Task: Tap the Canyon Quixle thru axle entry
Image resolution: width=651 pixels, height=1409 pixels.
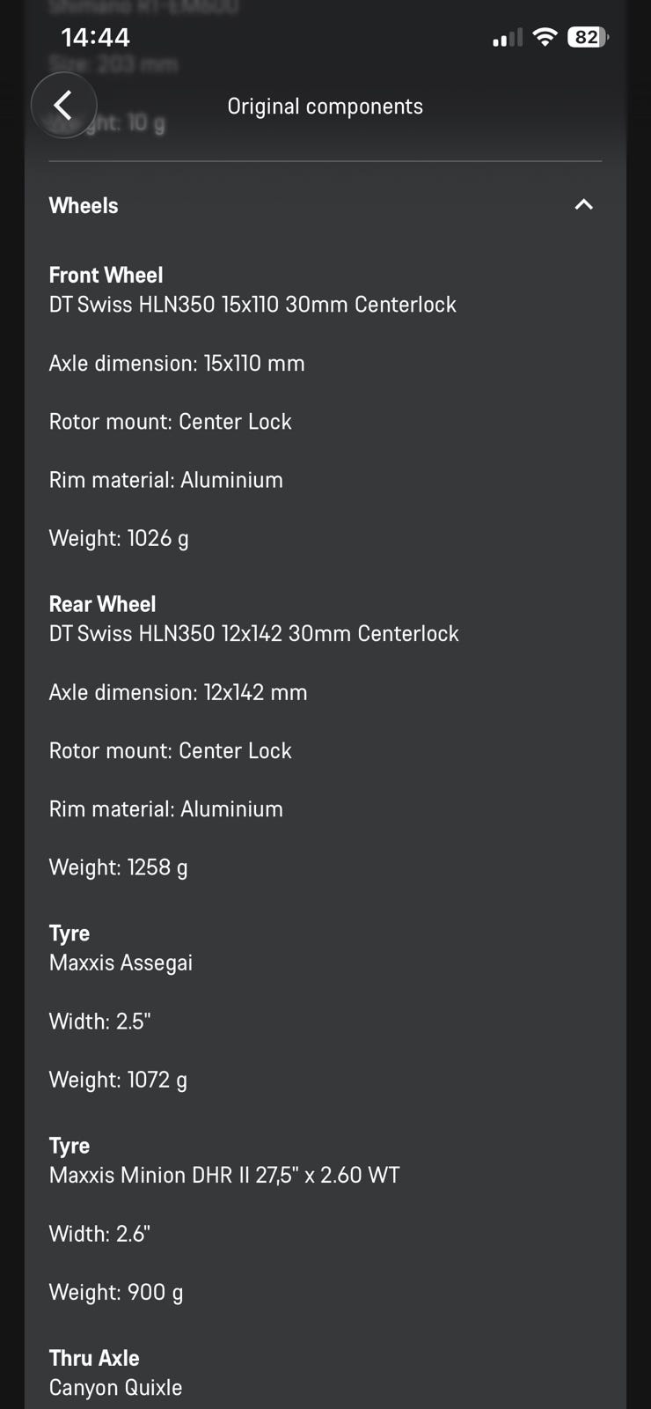Action: (116, 1387)
